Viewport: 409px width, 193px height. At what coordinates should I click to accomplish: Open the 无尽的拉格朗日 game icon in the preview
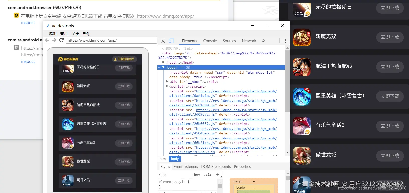[68, 69]
